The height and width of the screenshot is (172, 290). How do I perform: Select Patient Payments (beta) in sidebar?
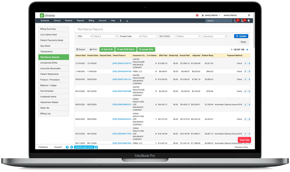pos(54,40)
